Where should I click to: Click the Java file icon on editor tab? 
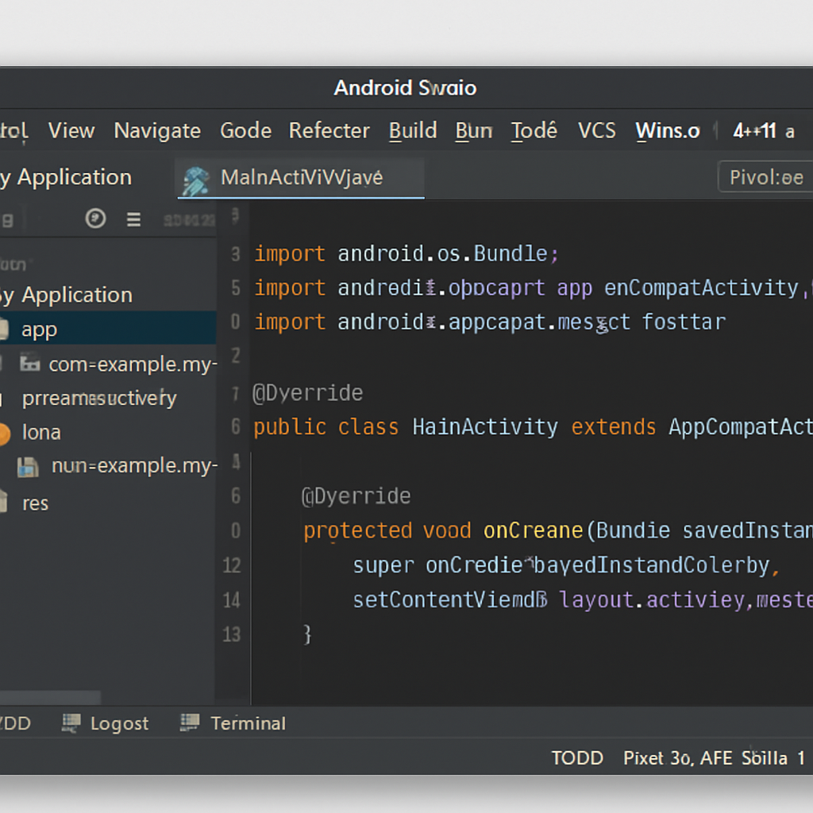point(196,181)
